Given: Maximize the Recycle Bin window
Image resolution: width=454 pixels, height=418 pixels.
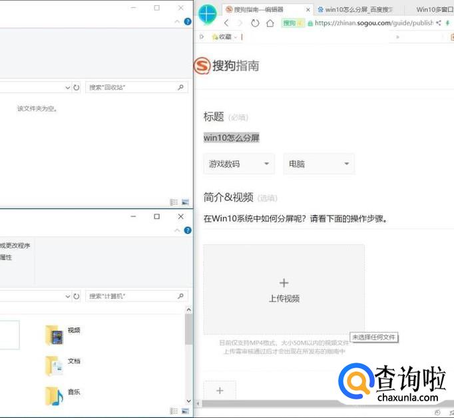Looking at the screenshot, I should (x=157, y=8).
